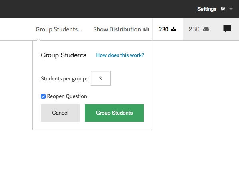The height and width of the screenshot is (174, 239).
Task: Follow the How does this work? link
Action: pos(120,55)
